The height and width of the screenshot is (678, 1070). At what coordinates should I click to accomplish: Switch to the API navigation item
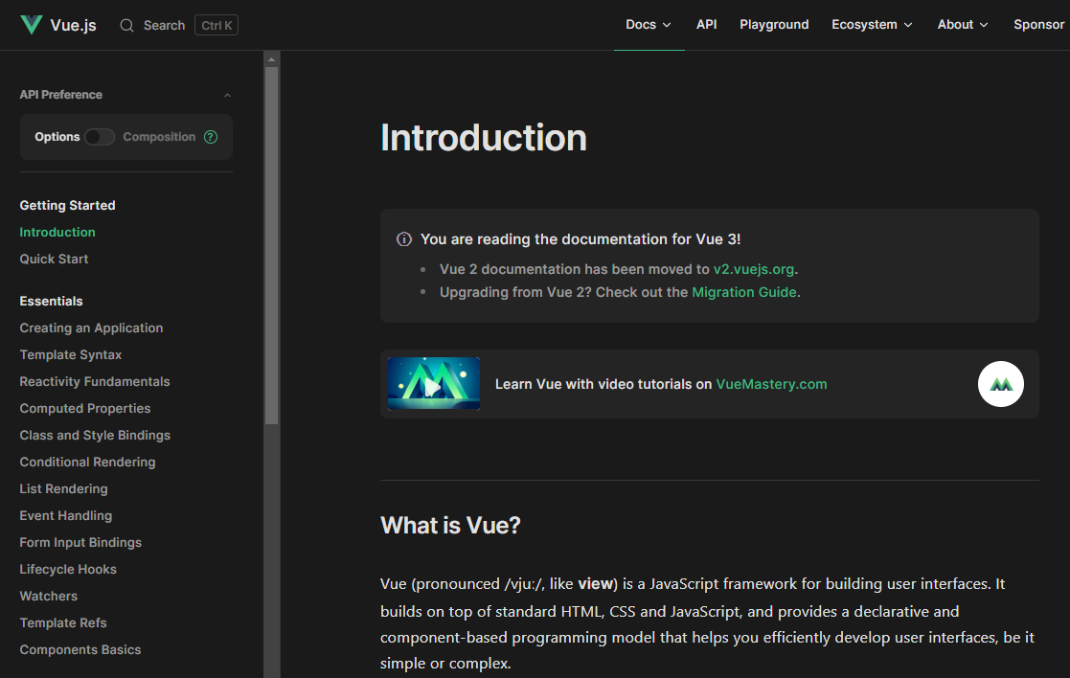[706, 24]
